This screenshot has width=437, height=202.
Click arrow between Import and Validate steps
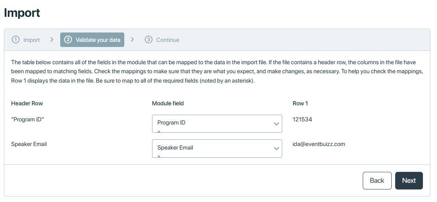pos(52,40)
